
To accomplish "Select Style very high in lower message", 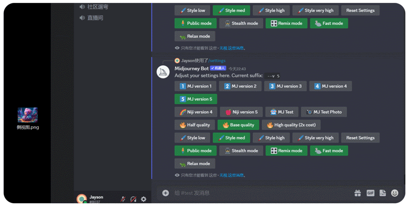I will pos(315,138).
